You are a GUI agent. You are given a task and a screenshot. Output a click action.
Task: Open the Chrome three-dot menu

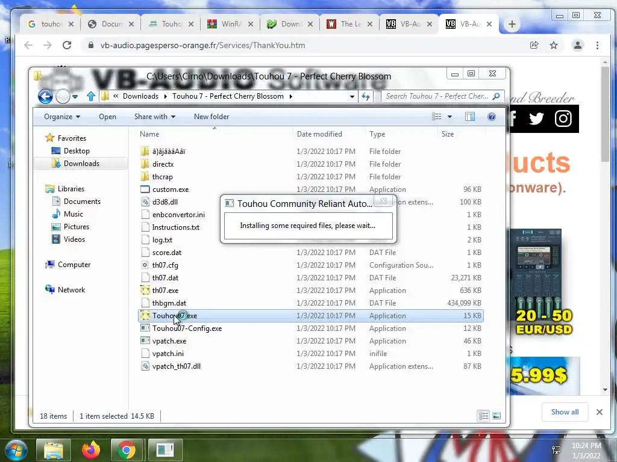point(597,45)
